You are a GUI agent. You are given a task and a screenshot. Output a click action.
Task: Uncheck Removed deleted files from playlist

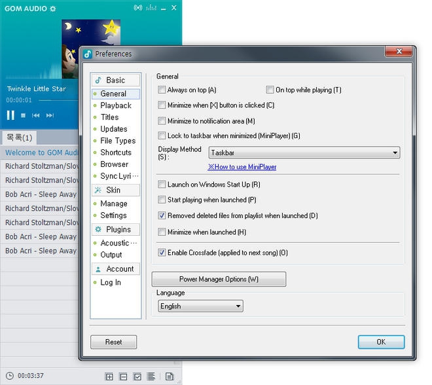(162, 215)
